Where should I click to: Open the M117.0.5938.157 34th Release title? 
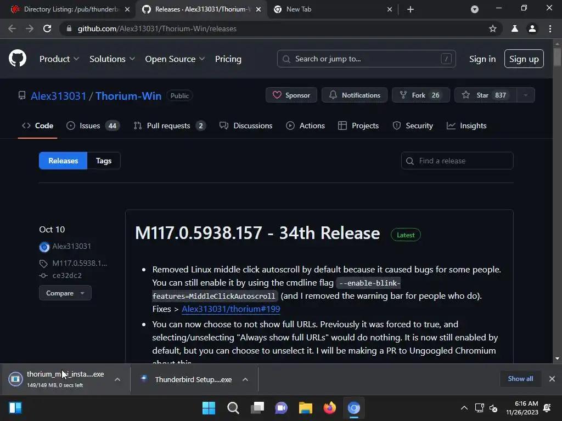[257, 233]
